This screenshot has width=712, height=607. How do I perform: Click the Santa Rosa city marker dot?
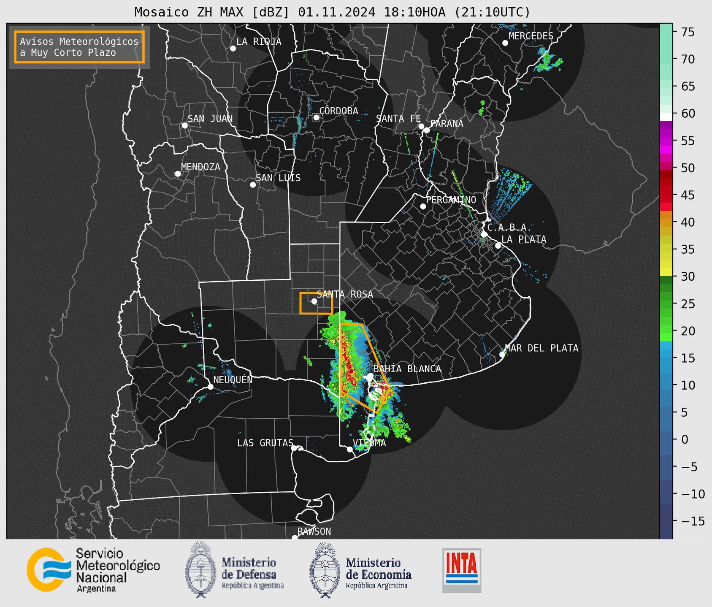(314, 301)
